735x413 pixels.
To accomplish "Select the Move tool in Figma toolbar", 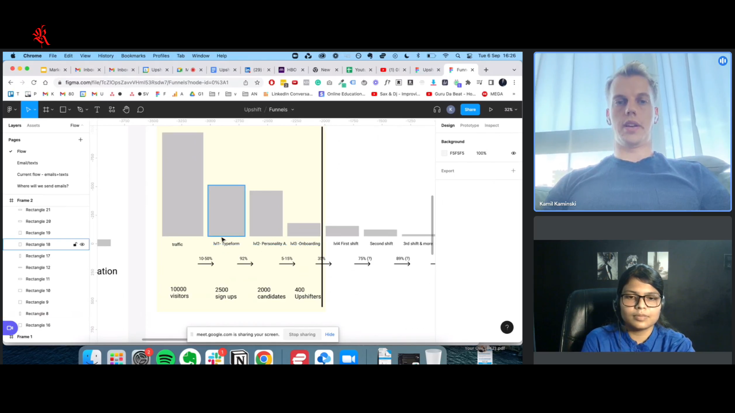I will point(28,110).
